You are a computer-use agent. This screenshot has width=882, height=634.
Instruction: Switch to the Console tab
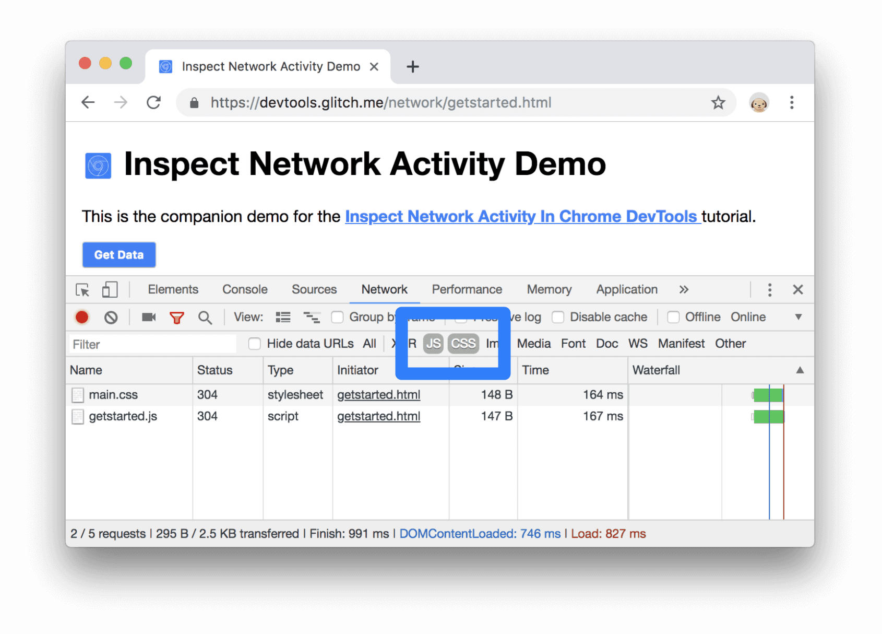coord(245,290)
